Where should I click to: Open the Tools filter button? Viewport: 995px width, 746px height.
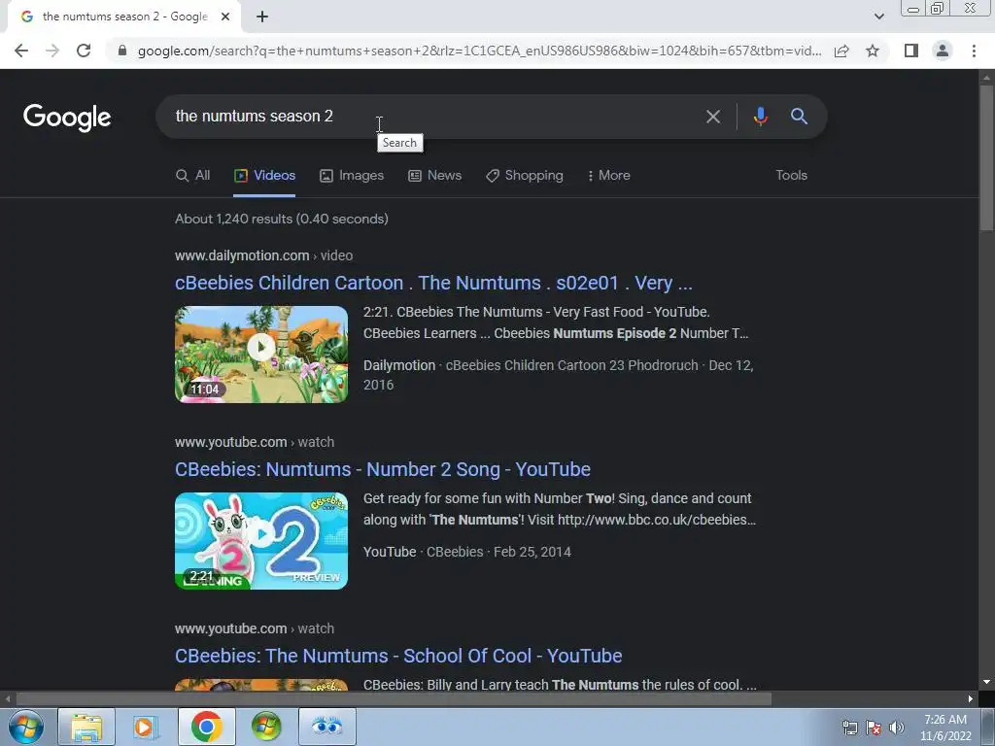click(791, 176)
